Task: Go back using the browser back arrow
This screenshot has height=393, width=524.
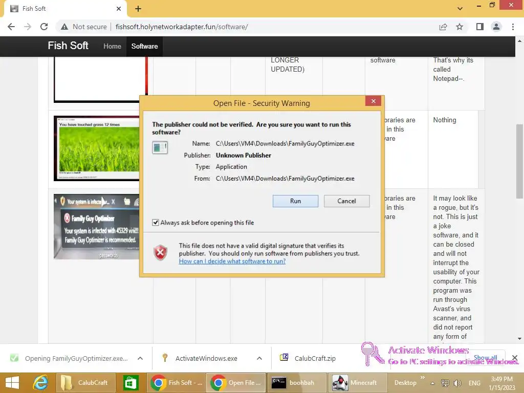Action: click(x=11, y=27)
